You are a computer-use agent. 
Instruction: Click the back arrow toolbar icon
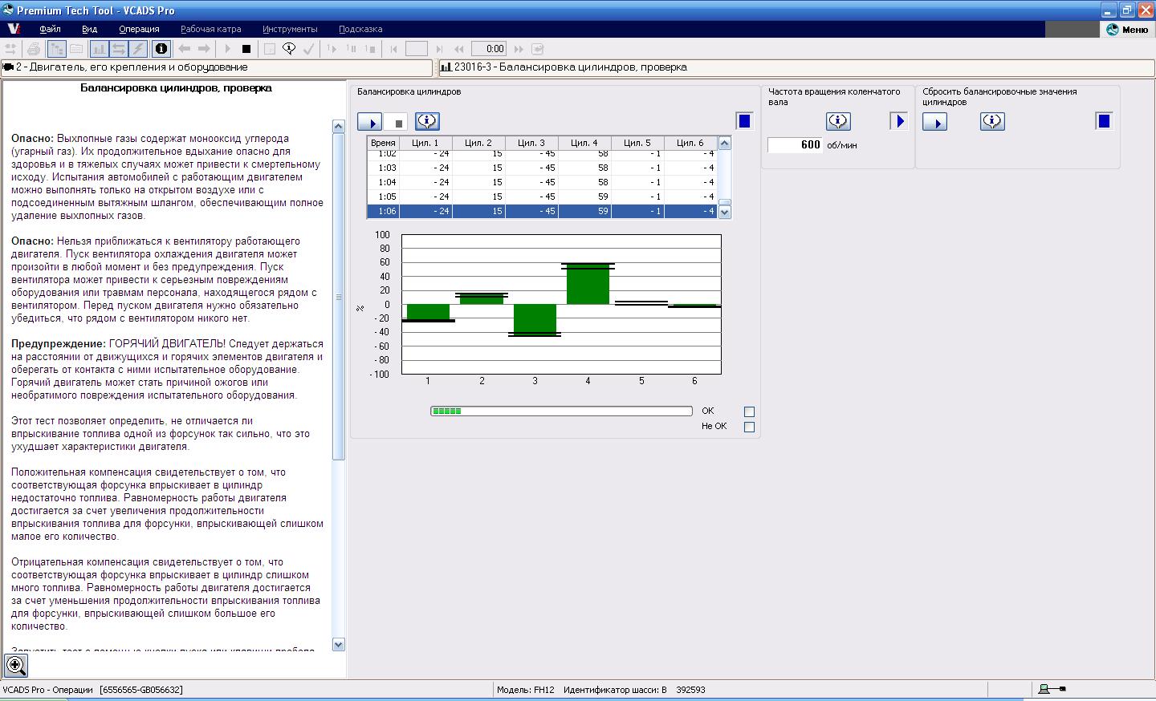coord(184,49)
